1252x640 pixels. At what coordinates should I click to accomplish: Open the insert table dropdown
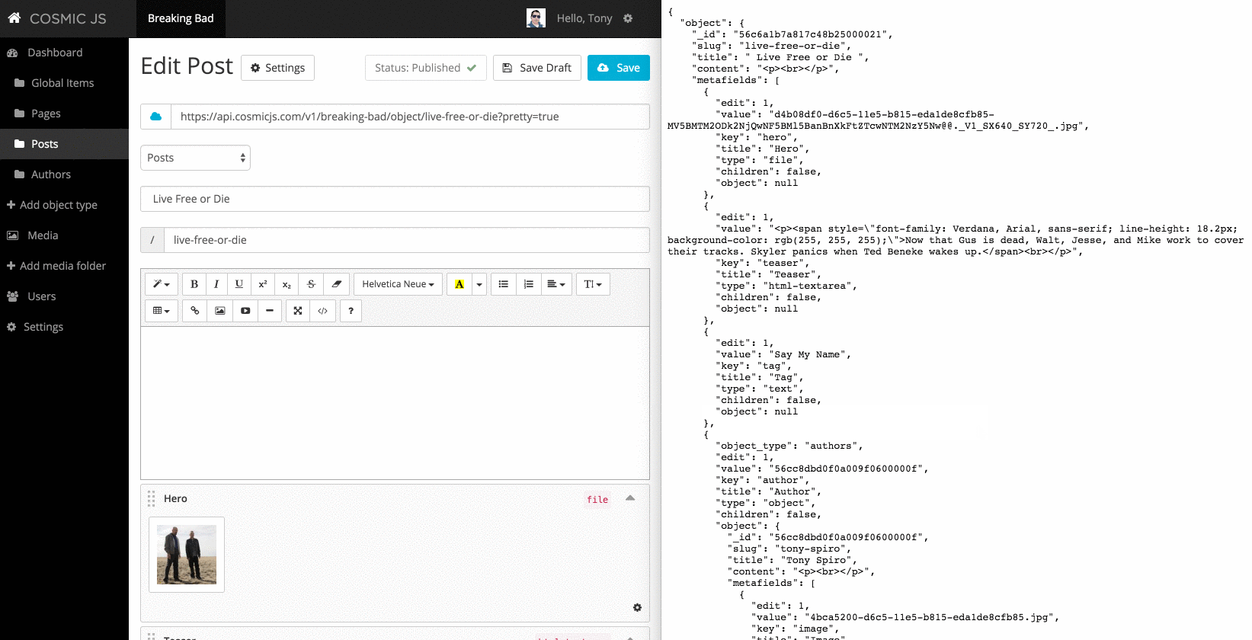[162, 311]
